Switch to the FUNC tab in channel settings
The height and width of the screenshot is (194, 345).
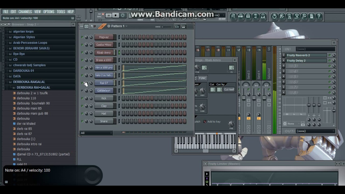202,78
